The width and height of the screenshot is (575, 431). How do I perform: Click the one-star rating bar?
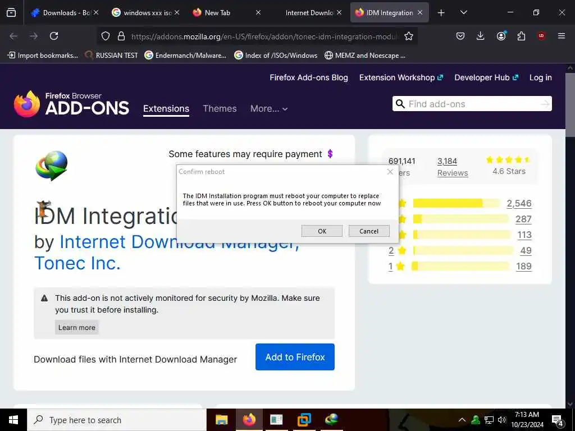[460, 266]
